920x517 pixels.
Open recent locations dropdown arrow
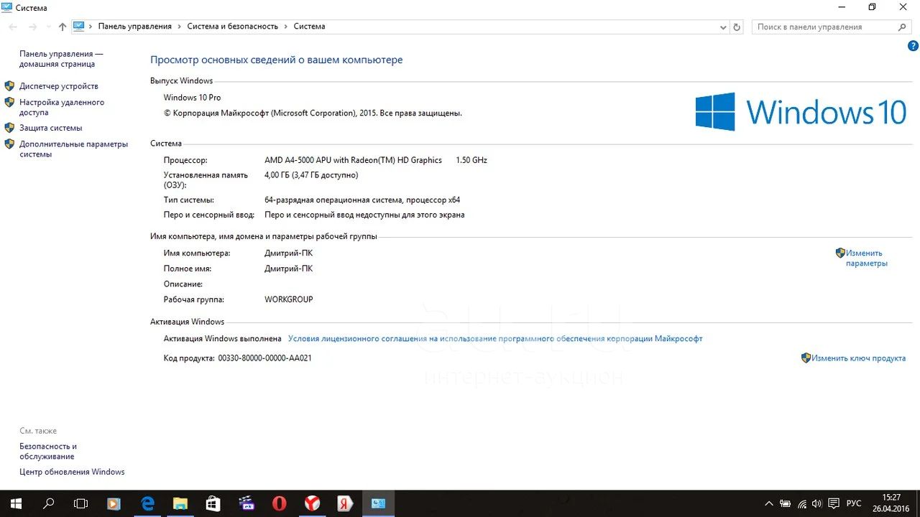coord(47,27)
